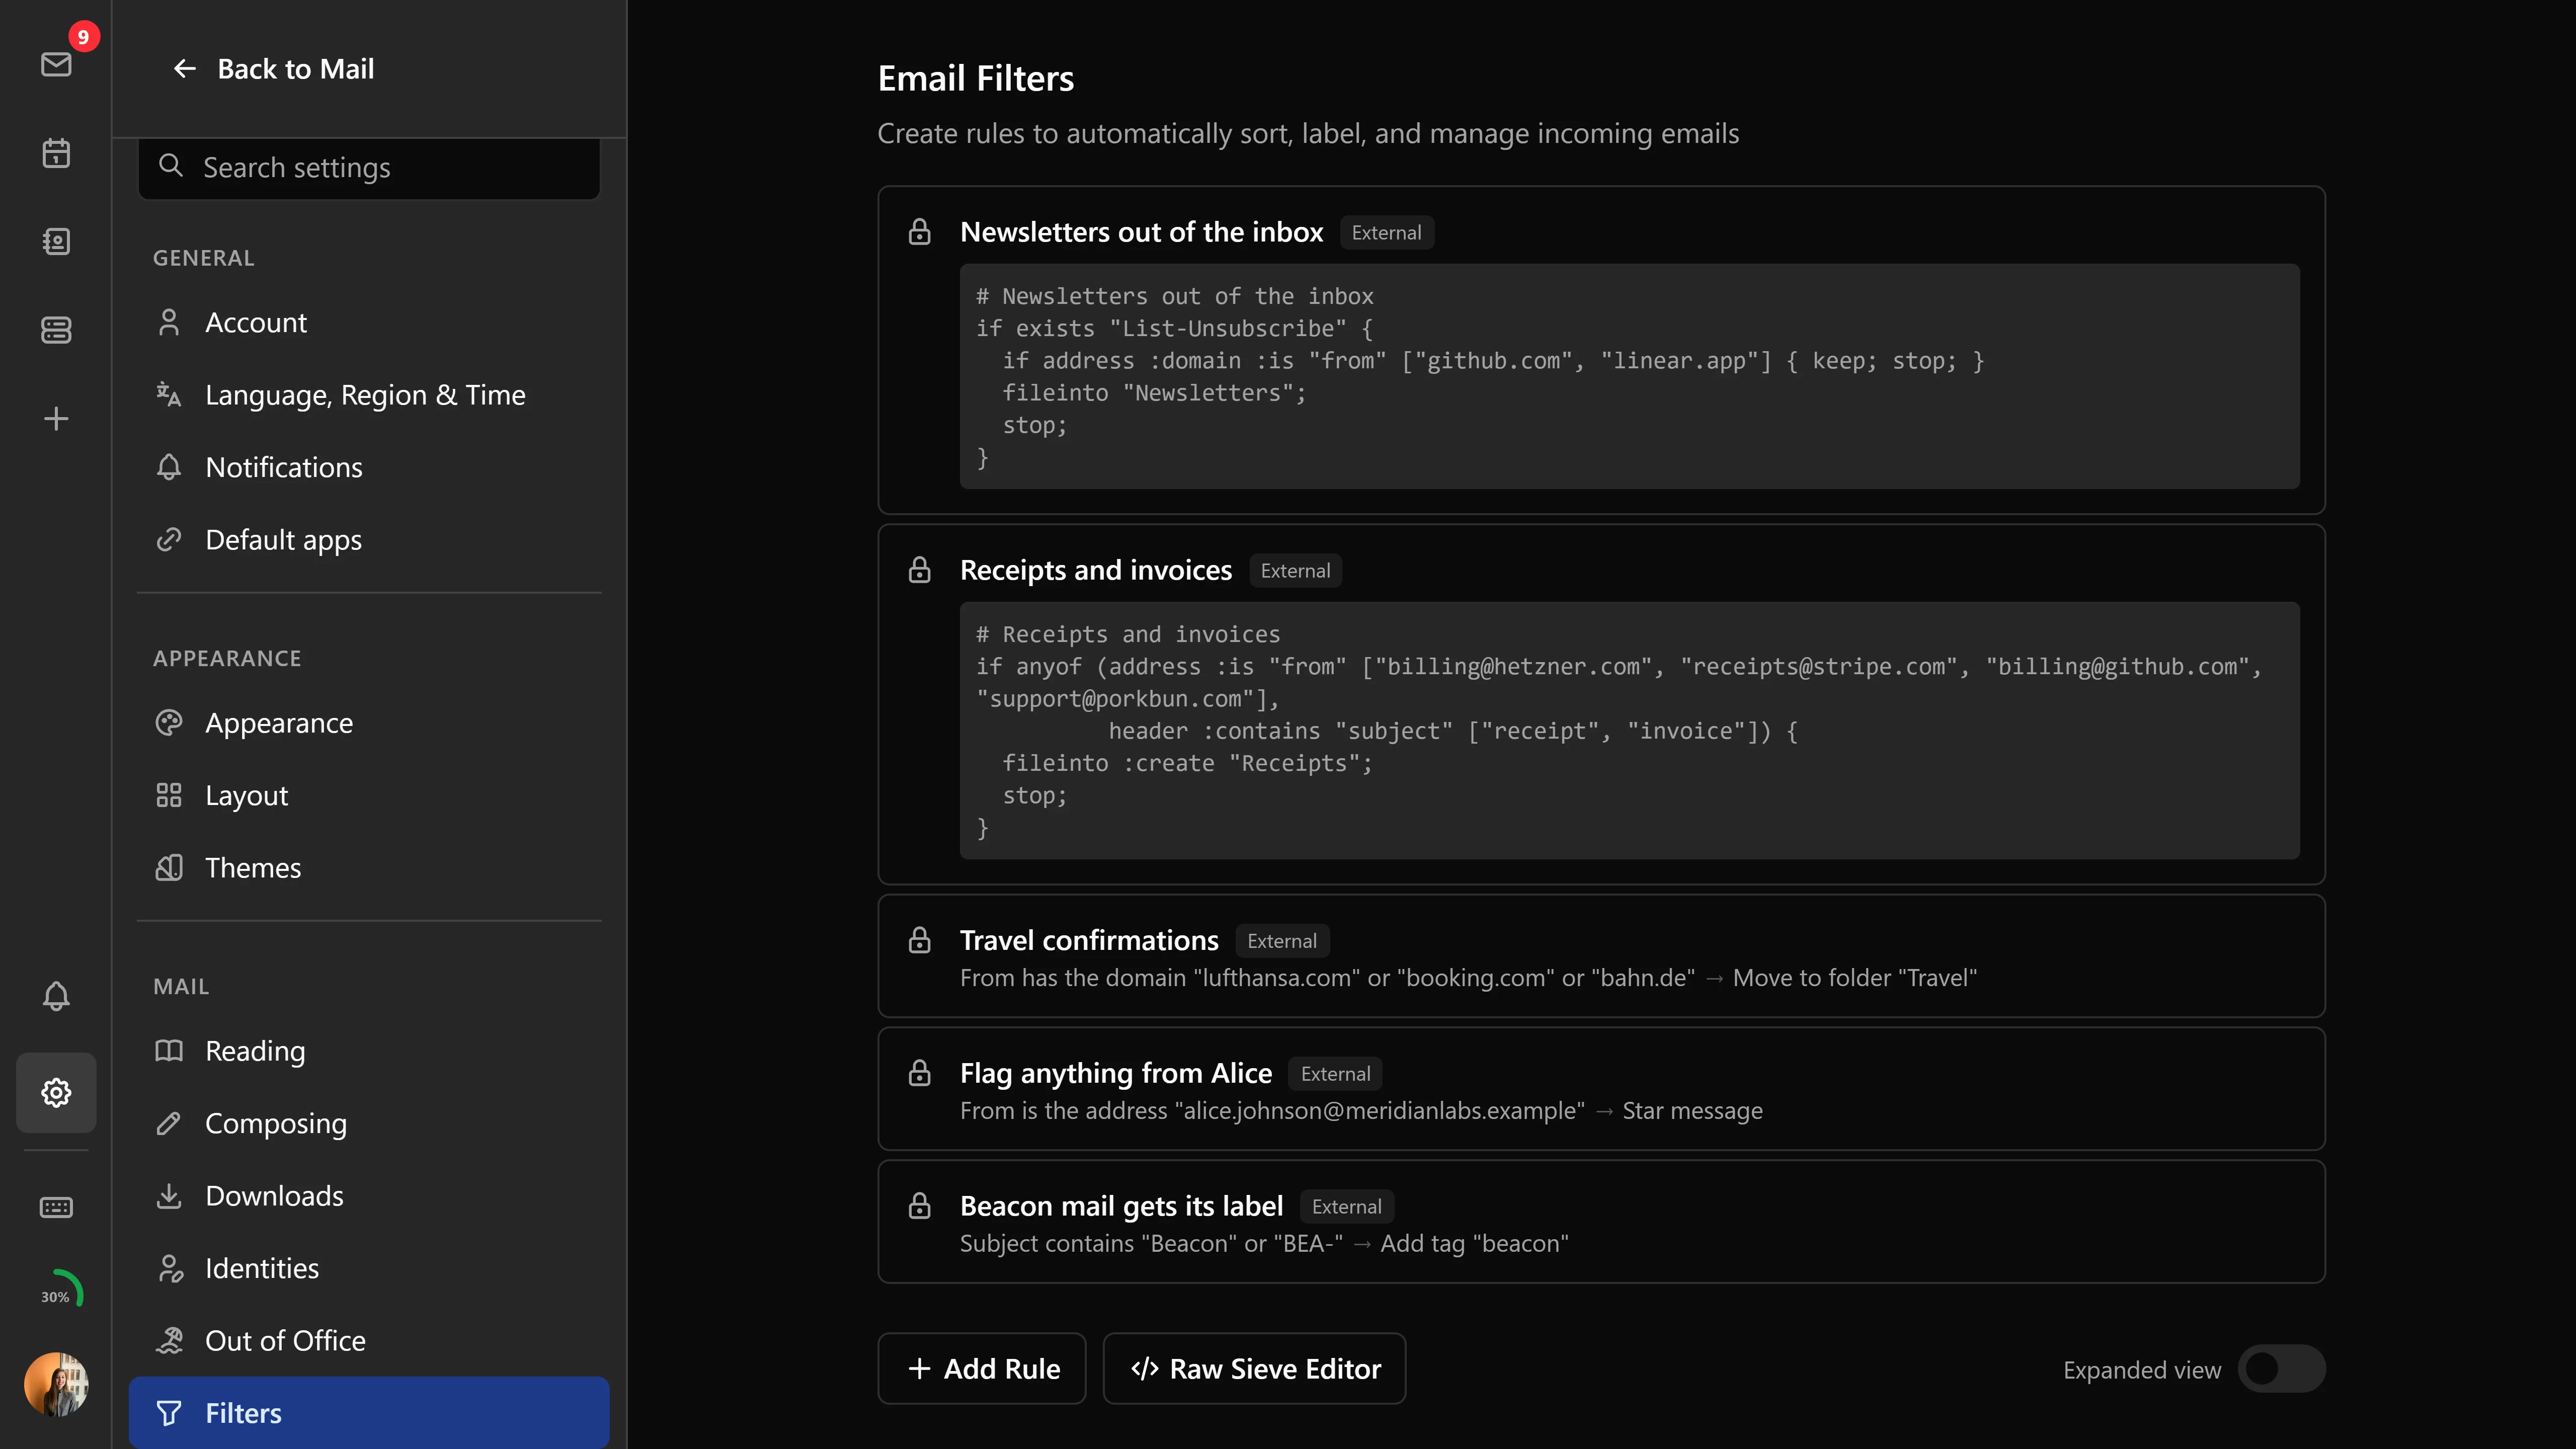This screenshot has height=1449, width=2576.
Task: Expand the Travel confirmations rule
Action: (x=1601, y=957)
